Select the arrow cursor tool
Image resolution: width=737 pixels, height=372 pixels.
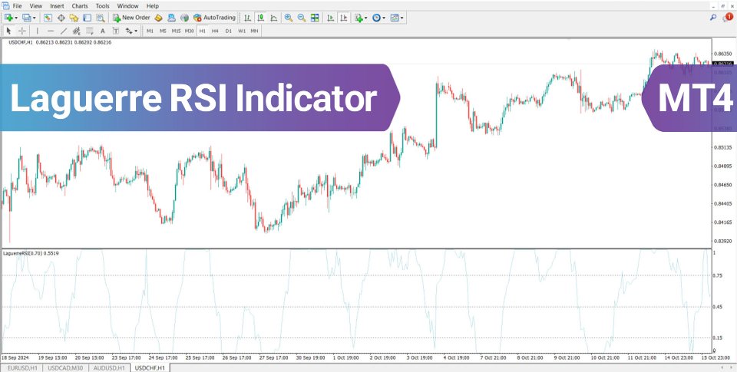[x=8, y=31]
